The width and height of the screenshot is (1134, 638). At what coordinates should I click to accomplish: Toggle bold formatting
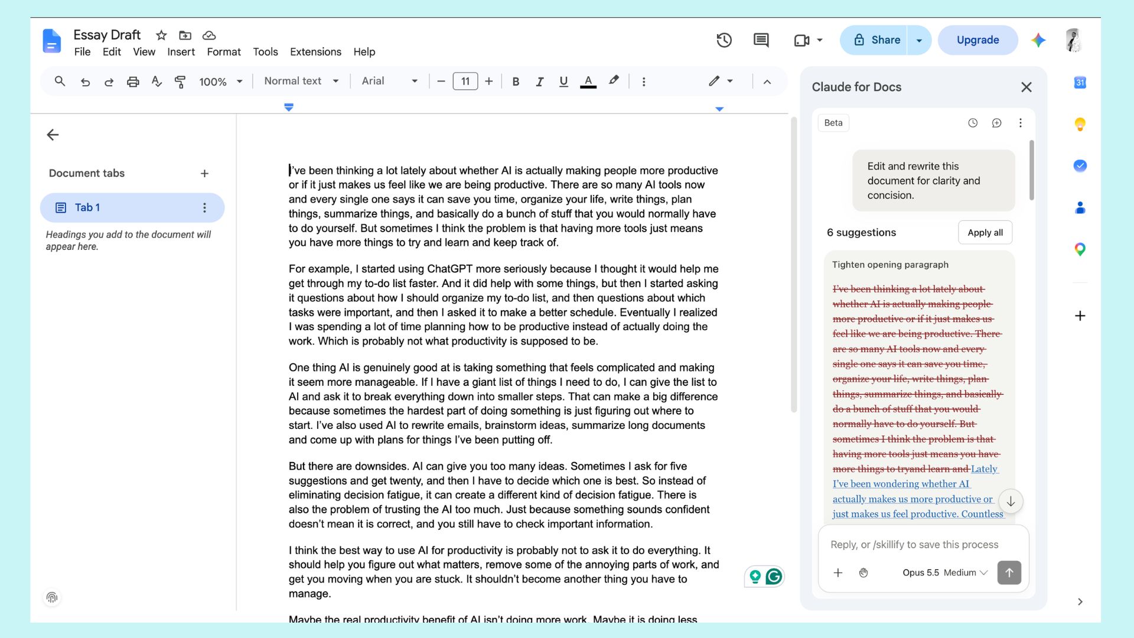pos(516,82)
